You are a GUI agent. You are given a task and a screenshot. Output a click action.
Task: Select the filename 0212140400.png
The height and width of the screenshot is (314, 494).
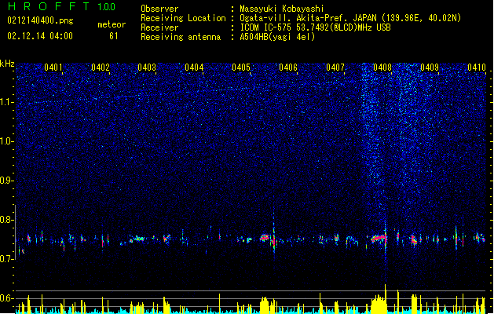coord(40,20)
